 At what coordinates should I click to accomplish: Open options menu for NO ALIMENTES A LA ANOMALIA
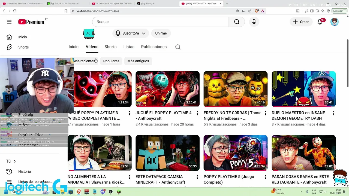tap(130, 177)
